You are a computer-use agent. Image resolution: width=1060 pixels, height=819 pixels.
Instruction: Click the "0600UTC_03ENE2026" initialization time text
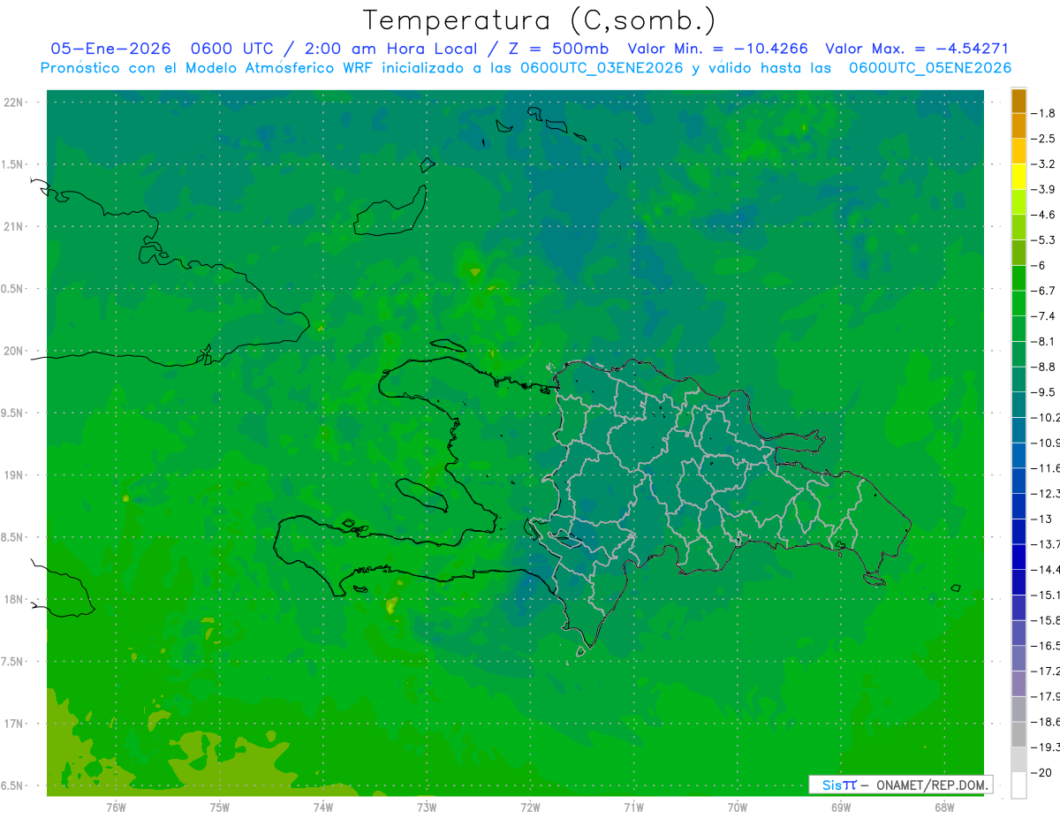[602, 68]
